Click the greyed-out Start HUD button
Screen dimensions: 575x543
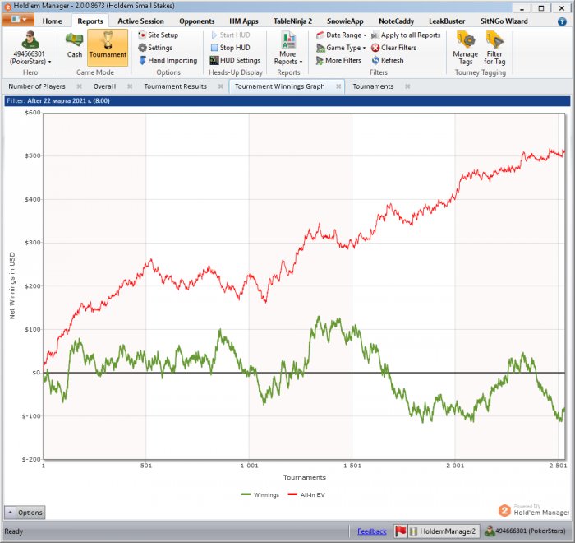coord(231,35)
